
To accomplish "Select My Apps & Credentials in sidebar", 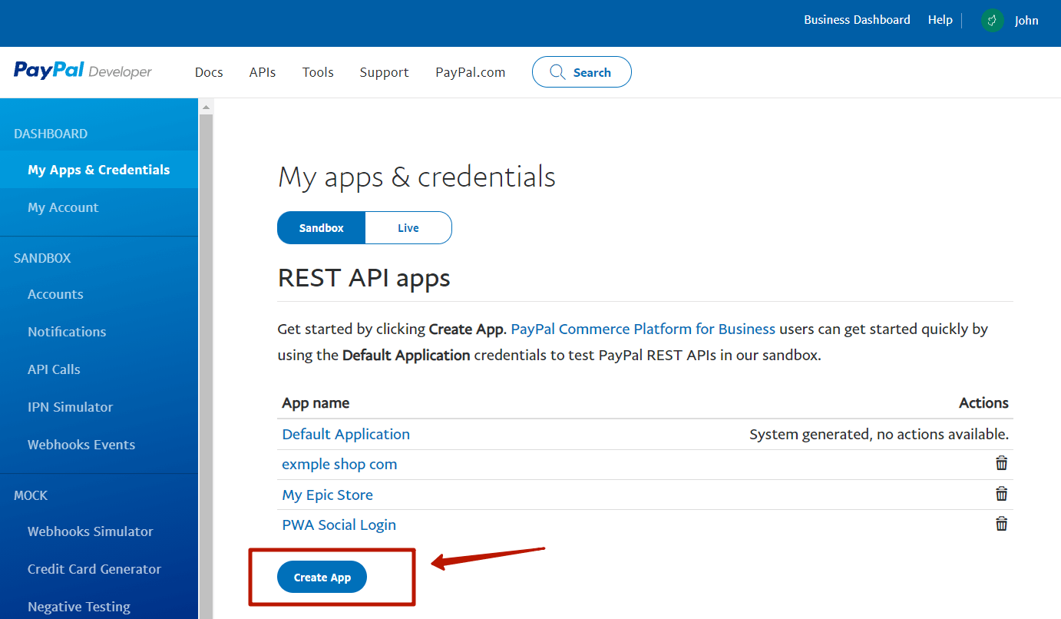I will point(99,170).
